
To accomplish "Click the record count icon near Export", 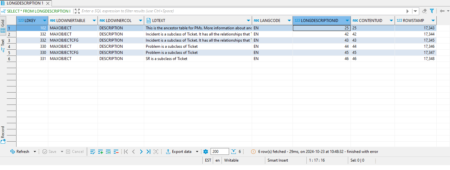I will pyautogui.click(x=156, y=152).
